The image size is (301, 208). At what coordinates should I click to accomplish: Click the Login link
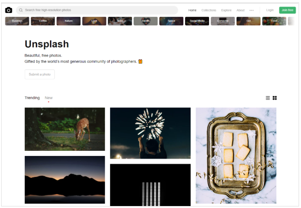(x=270, y=10)
